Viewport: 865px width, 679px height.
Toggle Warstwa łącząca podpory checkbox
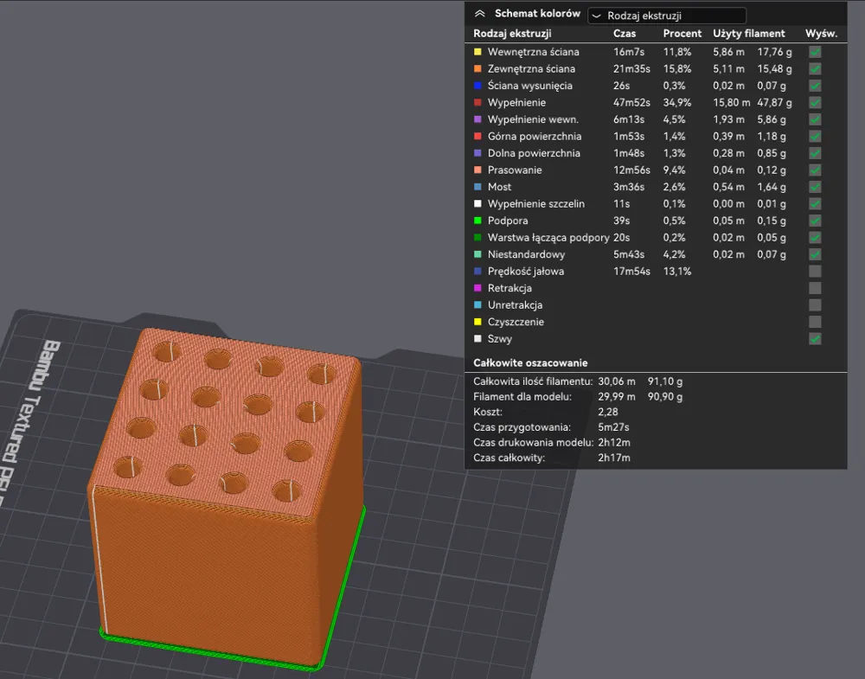pyautogui.click(x=815, y=238)
